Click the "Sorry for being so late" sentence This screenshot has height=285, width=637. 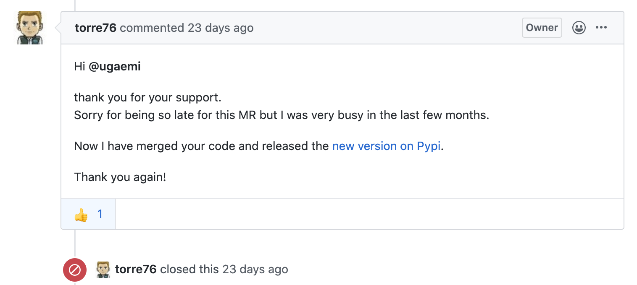pyautogui.click(x=282, y=115)
